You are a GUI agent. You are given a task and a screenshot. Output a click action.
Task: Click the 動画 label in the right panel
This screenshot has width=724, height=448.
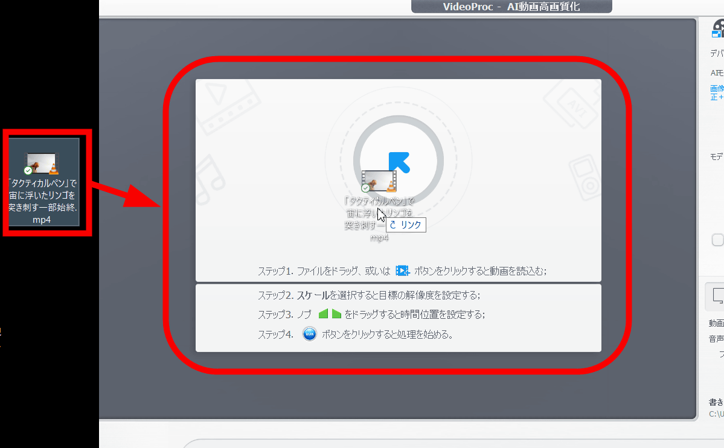[x=716, y=323]
